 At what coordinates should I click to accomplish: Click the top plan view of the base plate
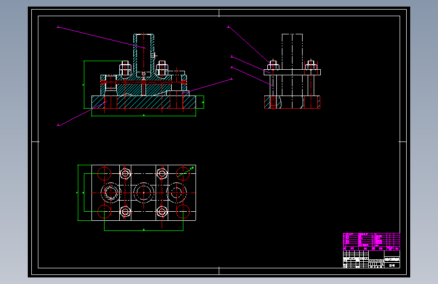(x=143, y=193)
